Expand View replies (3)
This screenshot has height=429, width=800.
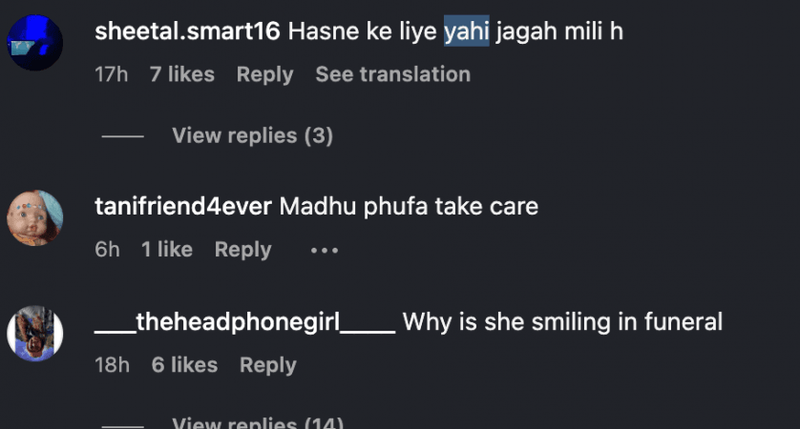(253, 135)
